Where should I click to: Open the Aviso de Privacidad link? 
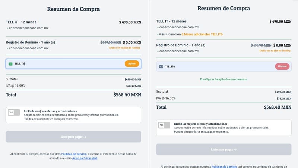pos(85,158)
